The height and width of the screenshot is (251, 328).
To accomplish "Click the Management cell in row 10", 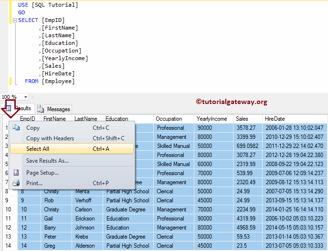I will pos(174,209).
